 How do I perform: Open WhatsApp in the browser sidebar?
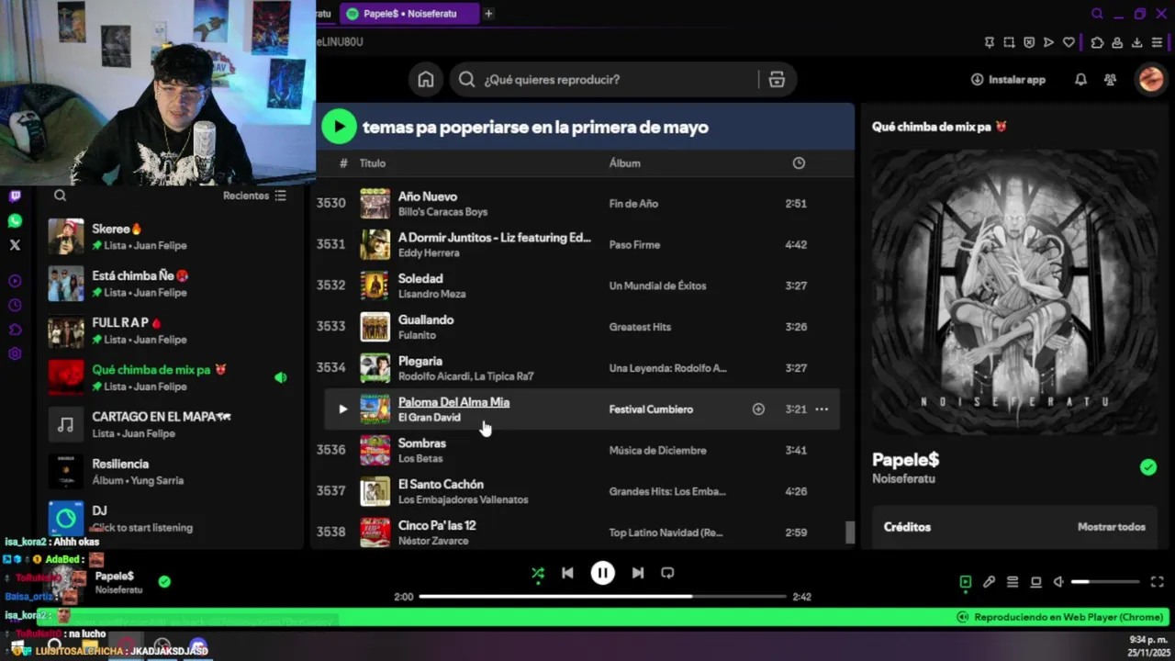[x=15, y=221]
